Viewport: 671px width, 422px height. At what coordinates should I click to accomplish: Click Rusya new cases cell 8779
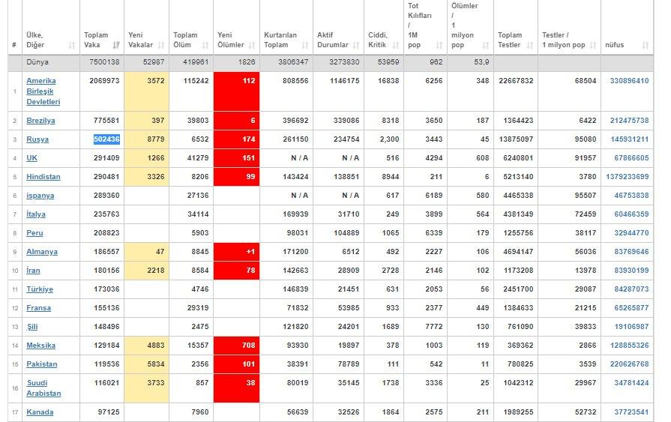146,139
